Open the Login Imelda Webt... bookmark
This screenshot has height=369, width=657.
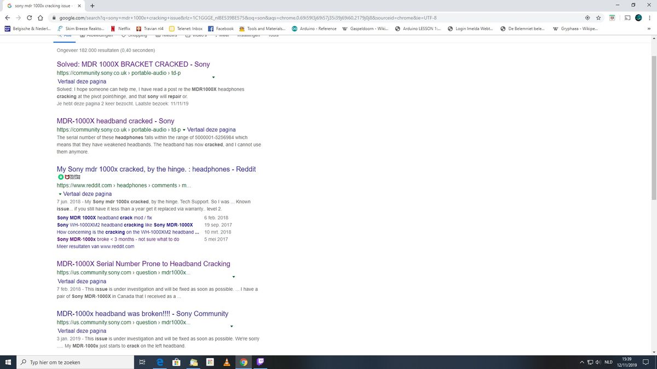(x=470, y=28)
